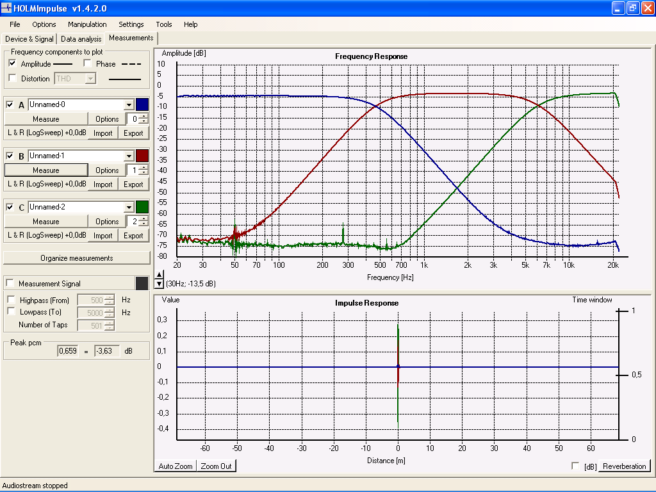Click the dark red swatch for measurement B
The height and width of the screenshot is (492, 656).
[142, 156]
